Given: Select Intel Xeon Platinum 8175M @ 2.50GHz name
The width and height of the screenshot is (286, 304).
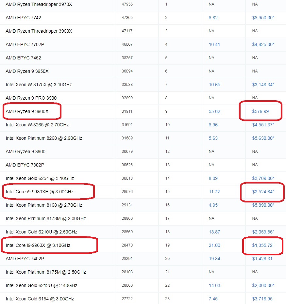Looking at the screenshot, I should click(46, 272).
